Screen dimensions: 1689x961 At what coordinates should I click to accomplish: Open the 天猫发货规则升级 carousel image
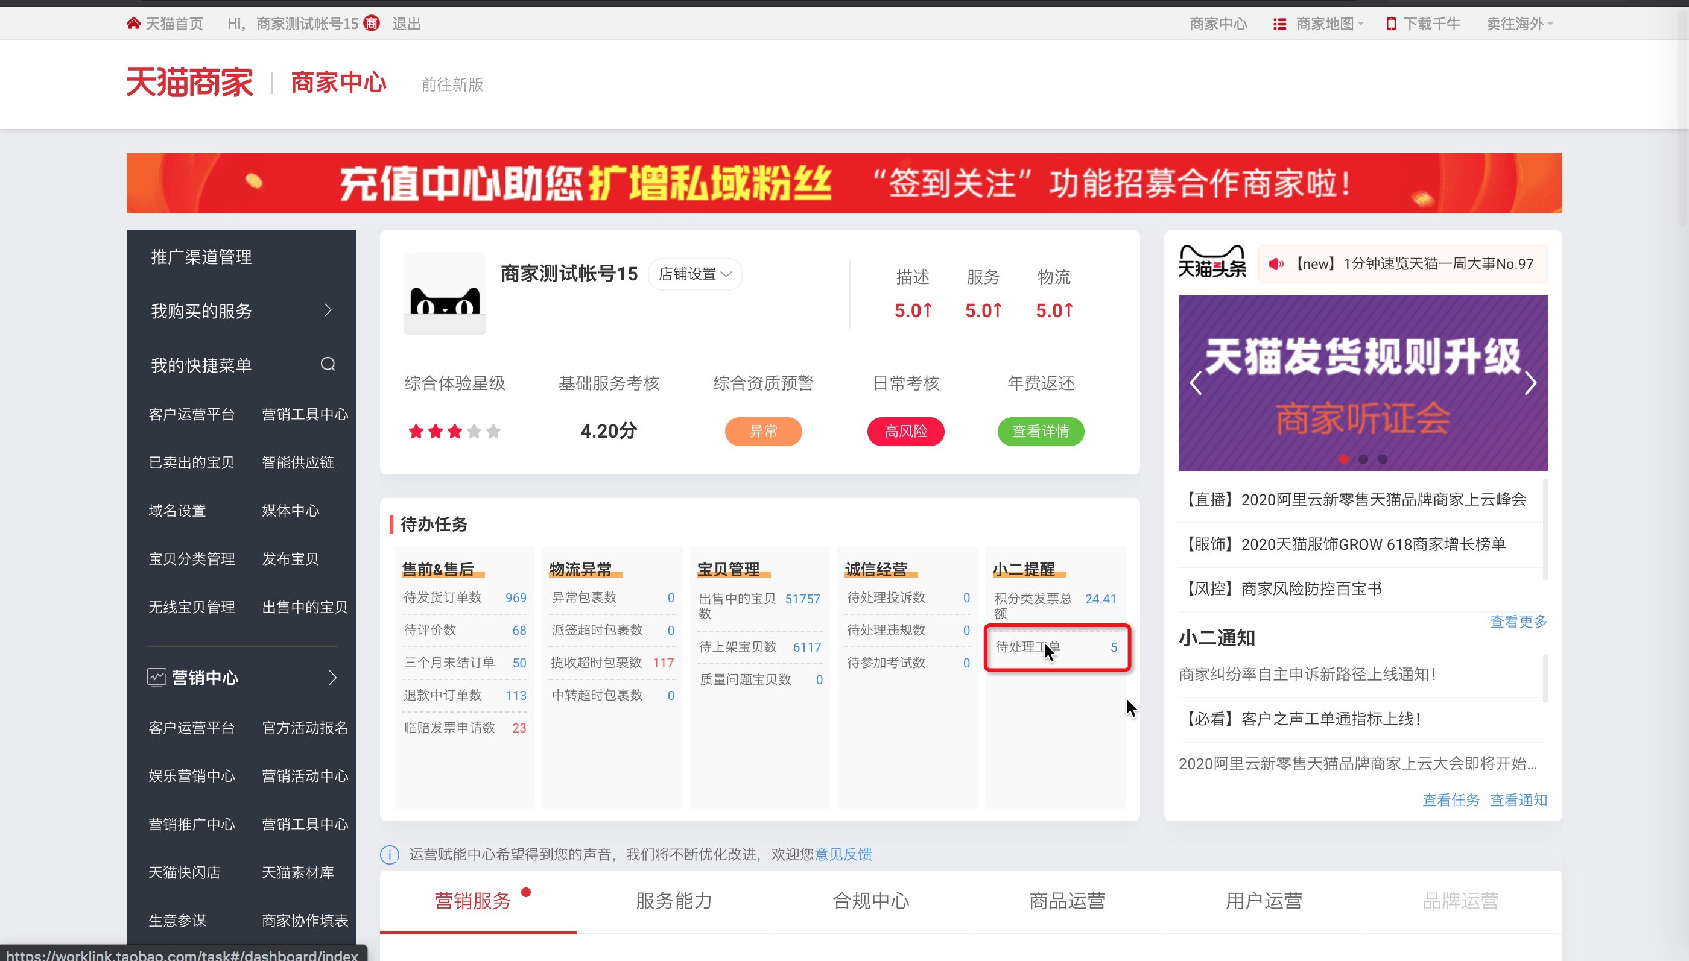1363,383
